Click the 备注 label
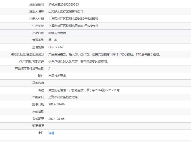 pos(41,90)
